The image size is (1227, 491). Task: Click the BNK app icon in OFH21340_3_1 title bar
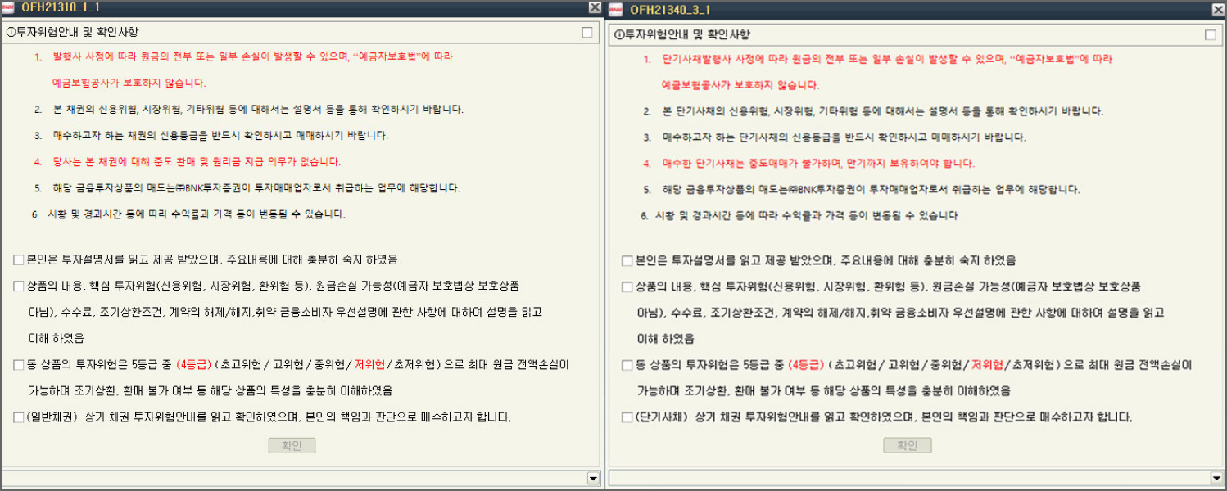(x=615, y=9)
